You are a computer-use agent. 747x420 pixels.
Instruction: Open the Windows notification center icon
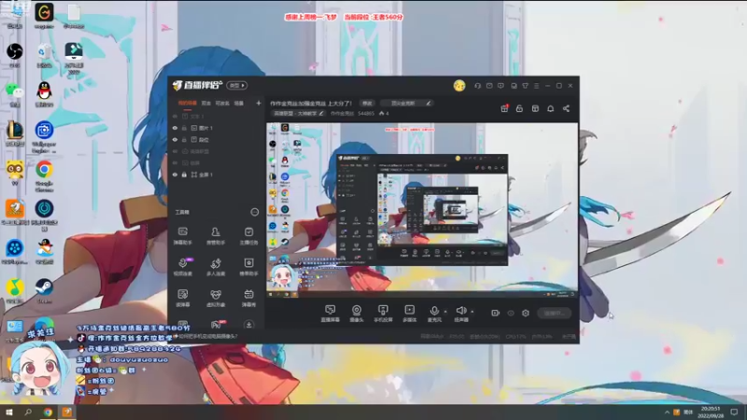point(734,412)
